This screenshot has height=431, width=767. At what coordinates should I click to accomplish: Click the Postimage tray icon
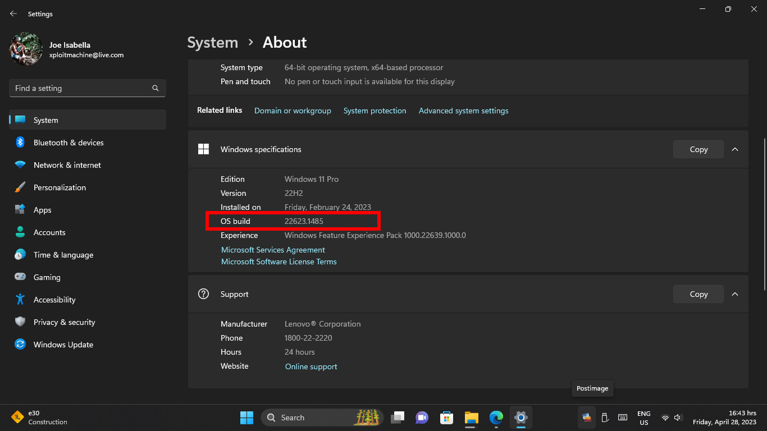coord(587,418)
